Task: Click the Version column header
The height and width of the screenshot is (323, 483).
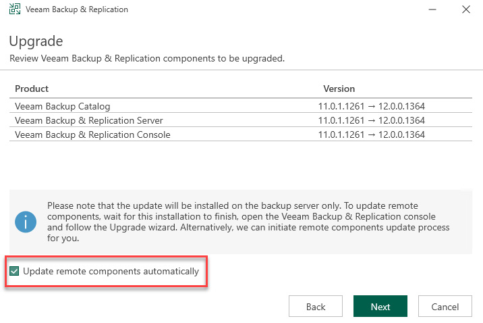Action: point(339,89)
